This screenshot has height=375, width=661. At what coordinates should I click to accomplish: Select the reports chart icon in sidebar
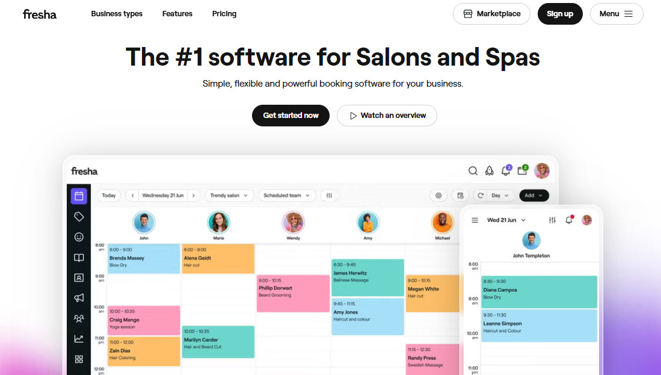79,339
